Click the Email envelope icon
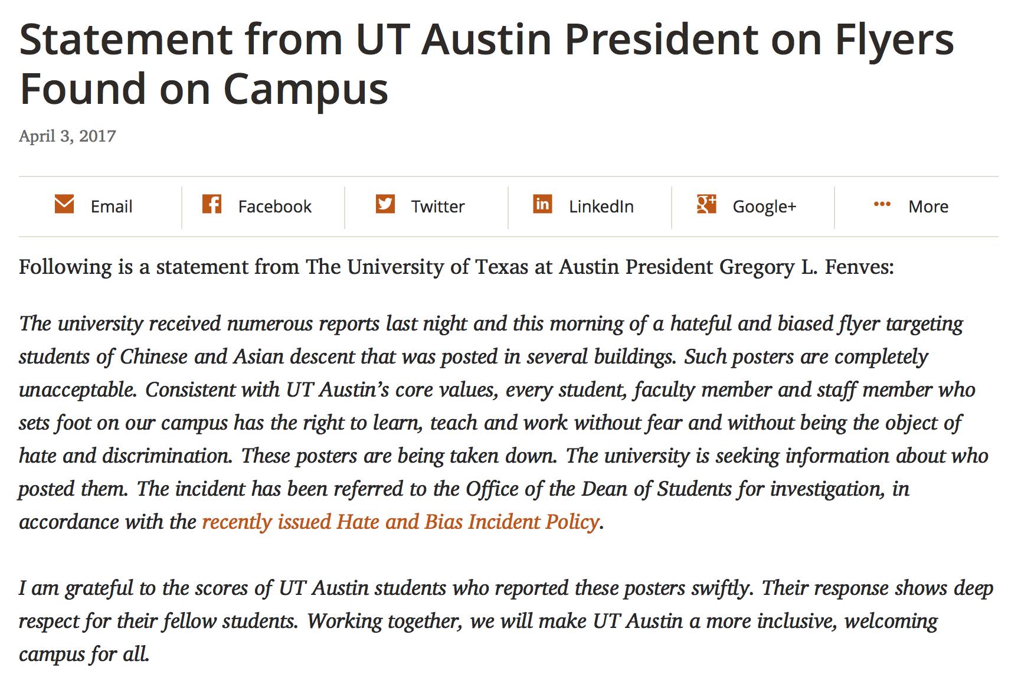The width and height of the screenshot is (1021, 687). tap(64, 204)
